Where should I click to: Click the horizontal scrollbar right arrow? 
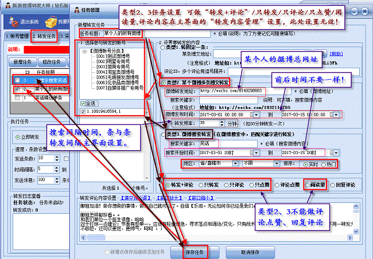pos(349,238)
